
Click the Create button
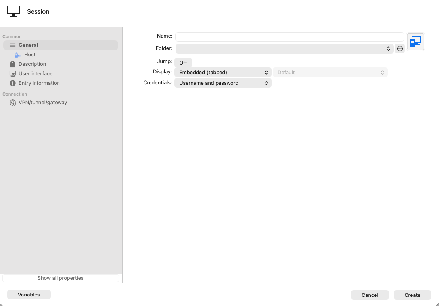coord(412,295)
